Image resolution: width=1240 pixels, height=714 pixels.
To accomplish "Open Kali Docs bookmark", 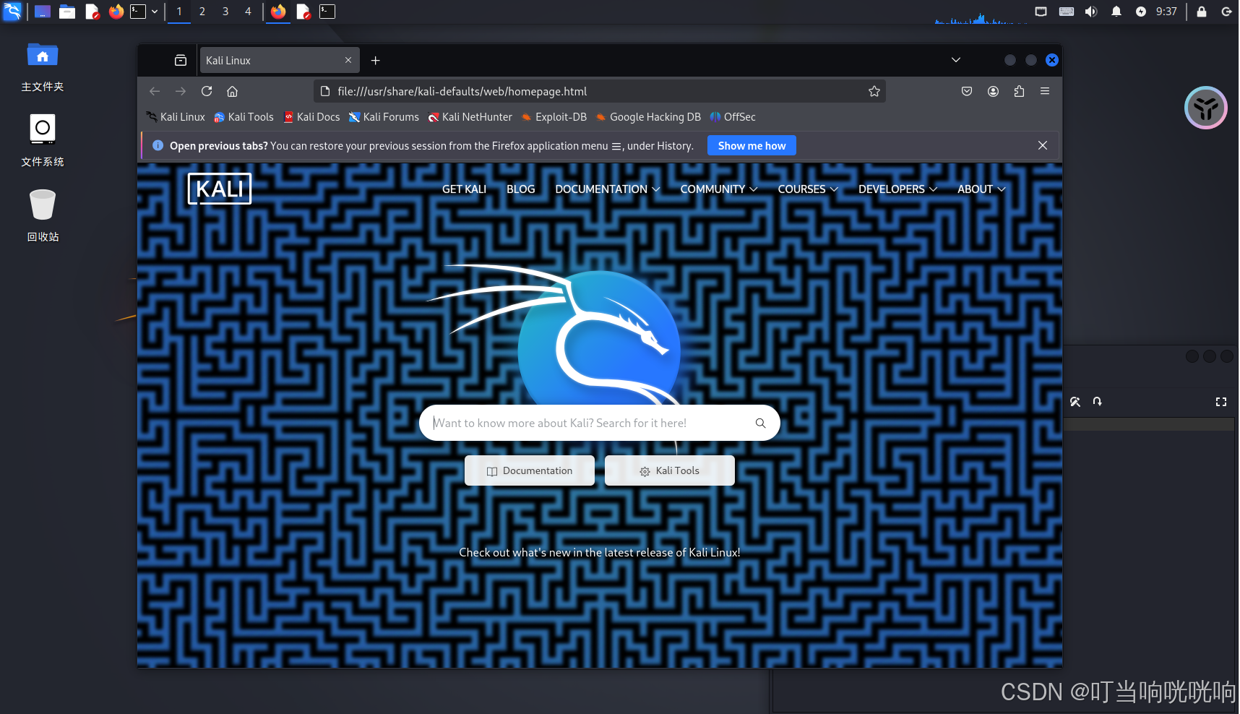I will [x=311, y=117].
